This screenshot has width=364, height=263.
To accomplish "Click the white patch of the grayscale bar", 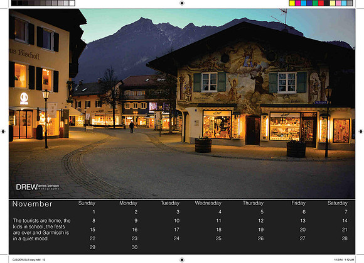I will pos(72,3).
